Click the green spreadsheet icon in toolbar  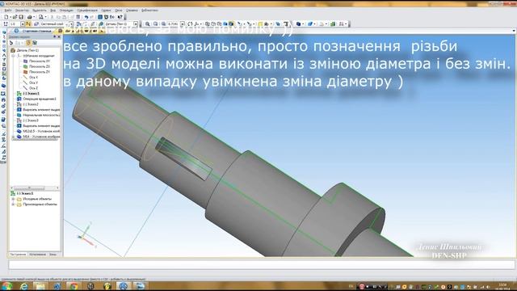pyautogui.click(x=333, y=23)
